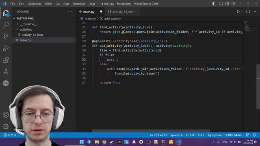
Task: Open Steam from the taskbar
Action: pyautogui.click(x=111, y=142)
